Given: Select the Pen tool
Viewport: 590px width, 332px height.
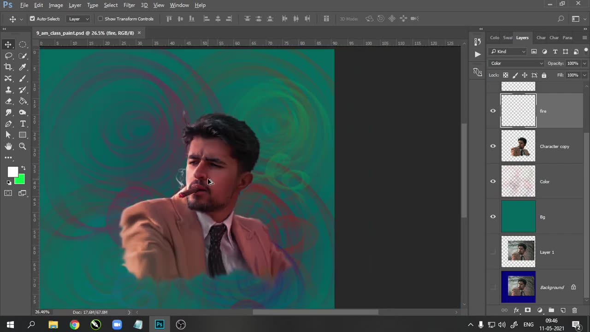Looking at the screenshot, I should click(8, 124).
